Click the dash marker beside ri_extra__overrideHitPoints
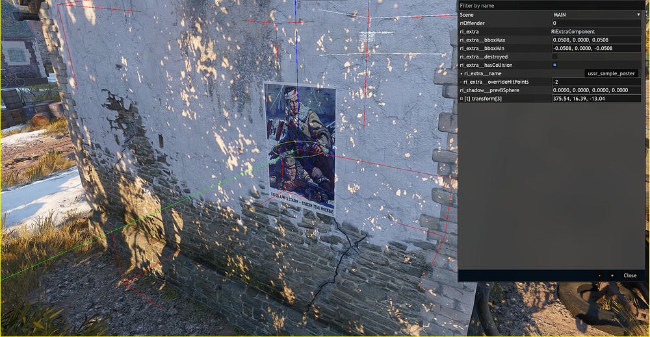The width and height of the screenshot is (650, 337). [x=461, y=82]
